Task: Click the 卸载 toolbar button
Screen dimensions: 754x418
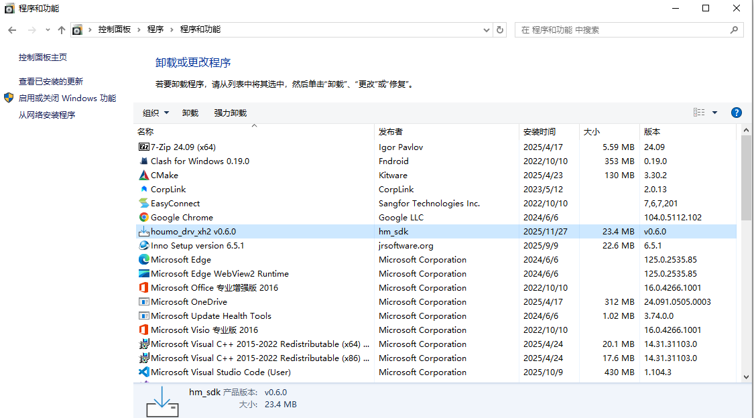Action: pyautogui.click(x=190, y=113)
